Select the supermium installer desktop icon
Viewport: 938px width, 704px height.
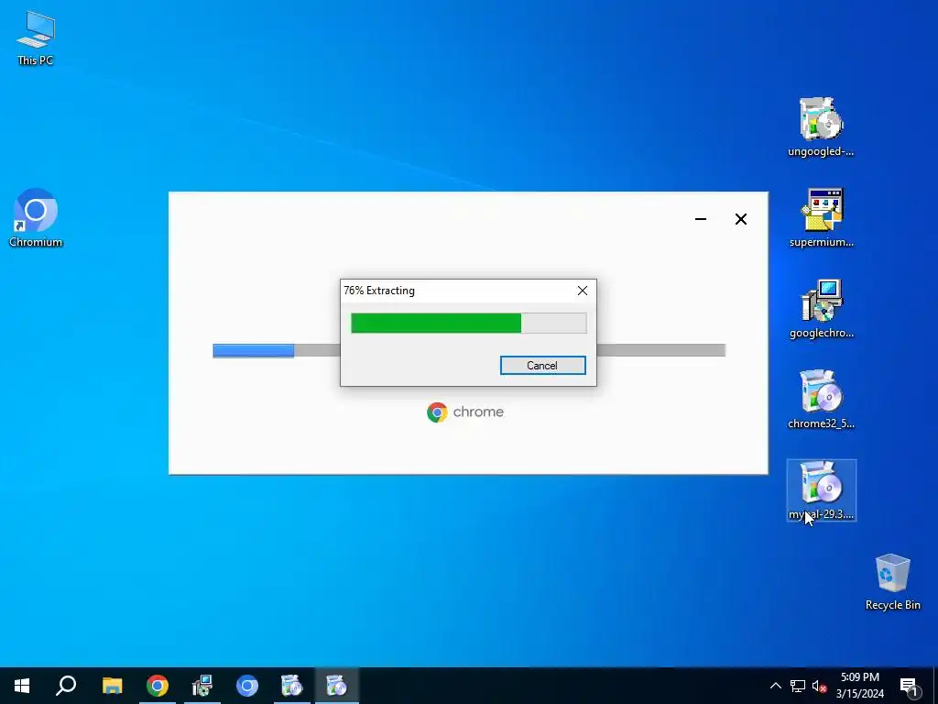pos(821,218)
